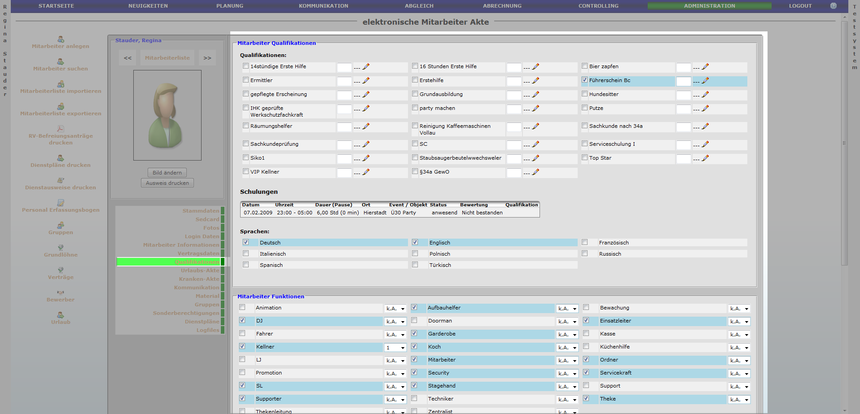Uncheck the Führerschein Bc checkbox

[585, 80]
